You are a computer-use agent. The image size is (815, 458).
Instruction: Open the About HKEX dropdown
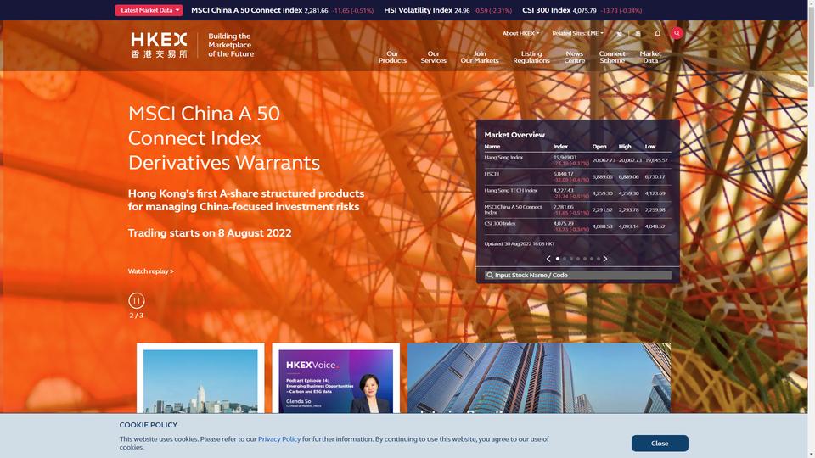click(520, 33)
